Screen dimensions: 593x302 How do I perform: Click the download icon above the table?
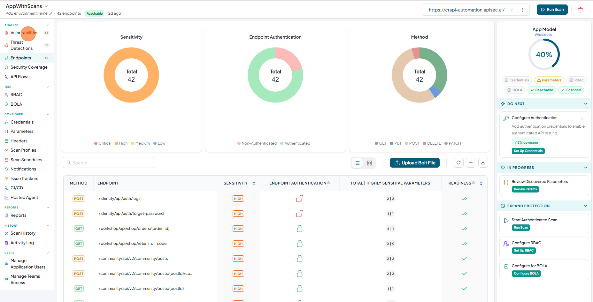[483, 163]
